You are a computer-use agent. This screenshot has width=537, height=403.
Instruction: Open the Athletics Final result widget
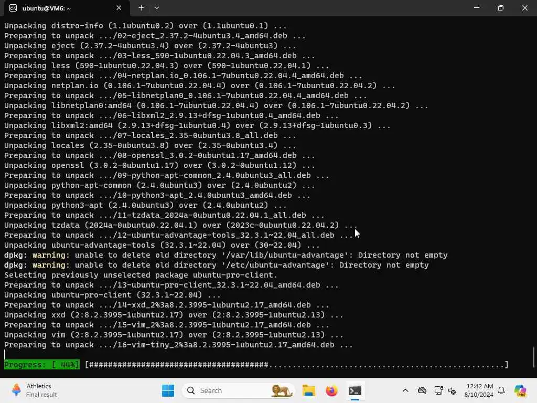coord(34,390)
